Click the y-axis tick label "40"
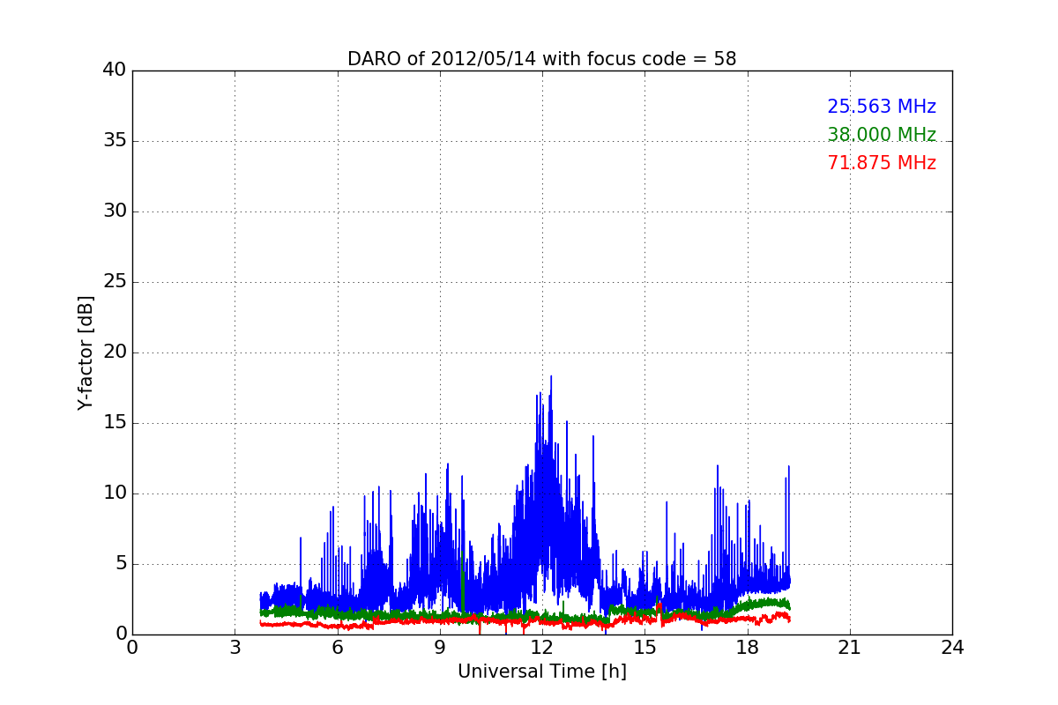The image size is (1058, 705). point(115,70)
